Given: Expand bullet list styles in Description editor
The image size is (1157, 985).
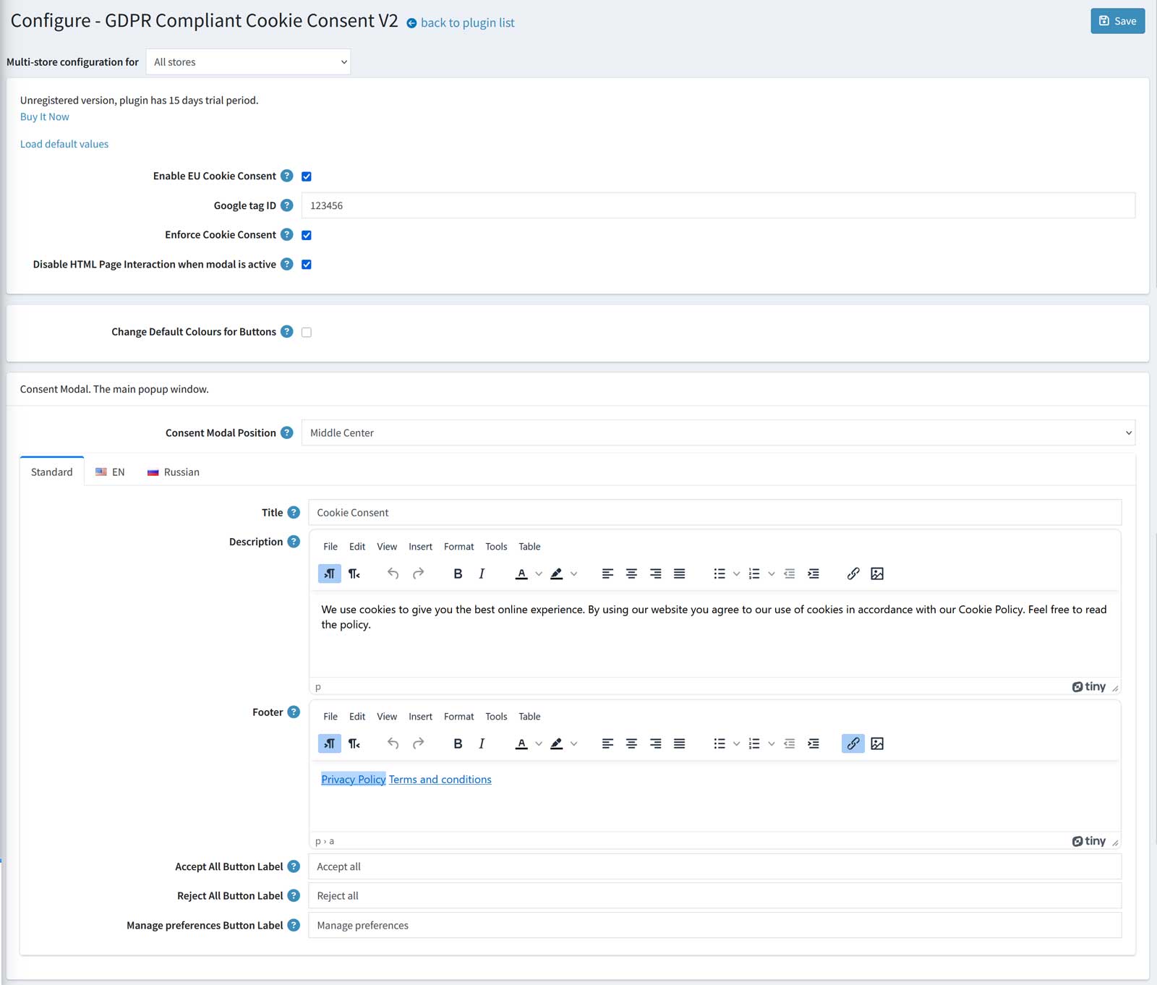Looking at the screenshot, I should coord(736,573).
